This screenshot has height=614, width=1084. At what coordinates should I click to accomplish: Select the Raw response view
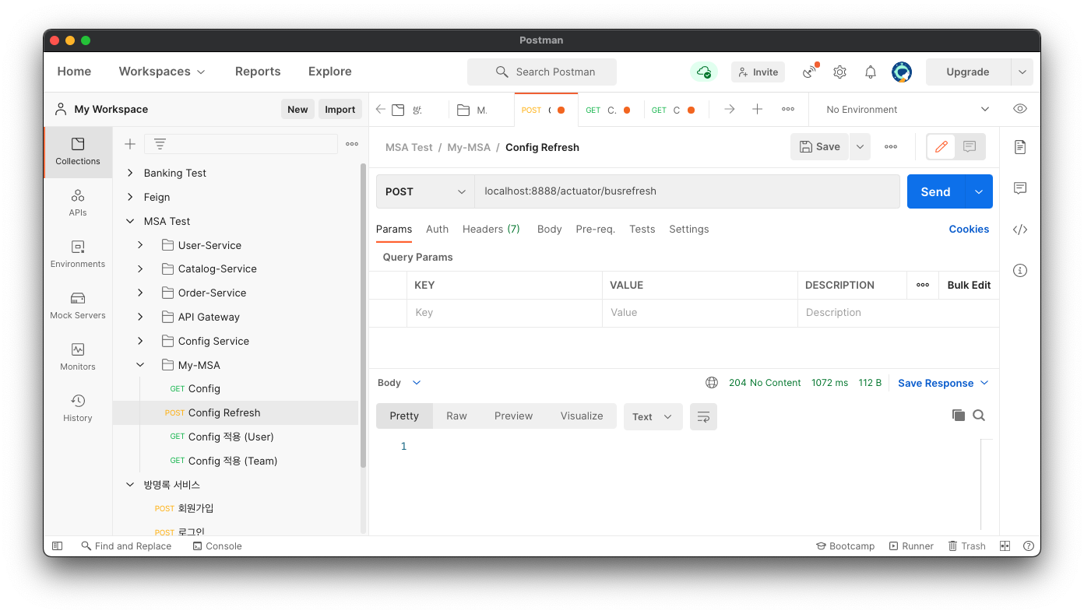coord(456,416)
